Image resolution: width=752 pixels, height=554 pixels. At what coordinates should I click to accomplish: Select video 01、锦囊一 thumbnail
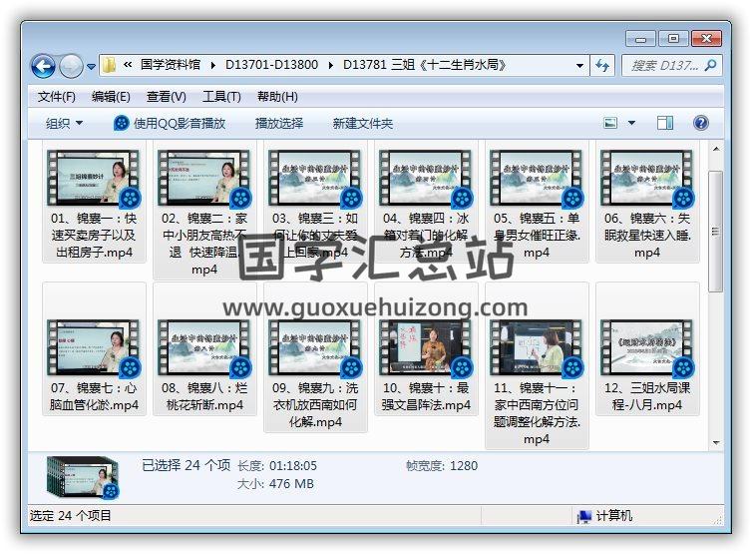pos(94,178)
